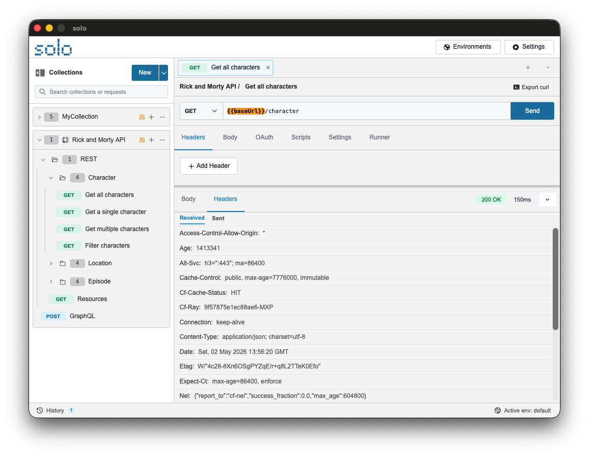Open the OAuth tab

pyautogui.click(x=264, y=137)
